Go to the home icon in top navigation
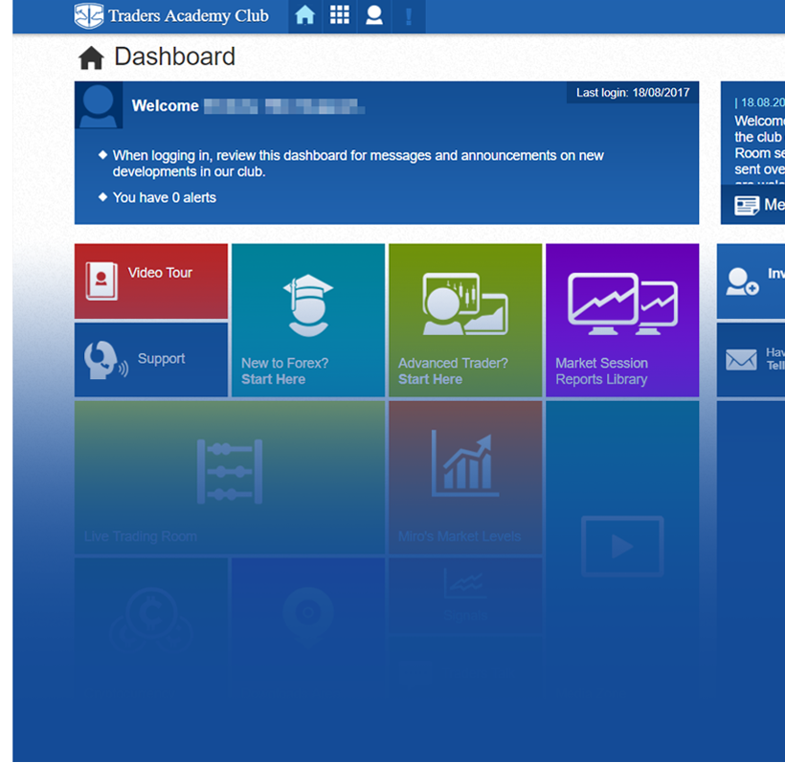This screenshot has height=763, width=785. [304, 15]
